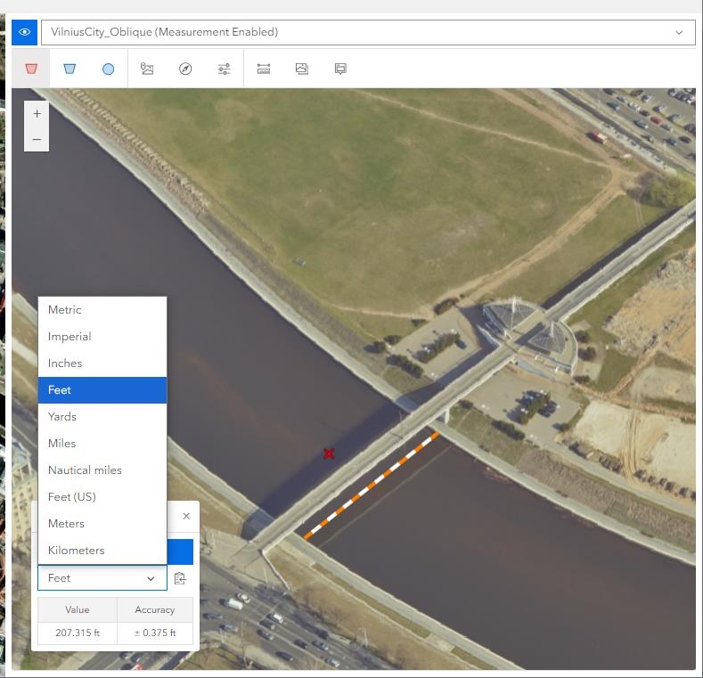703x678 pixels.
Task: Click the picture icon in the toolbar
Action: [302, 69]
